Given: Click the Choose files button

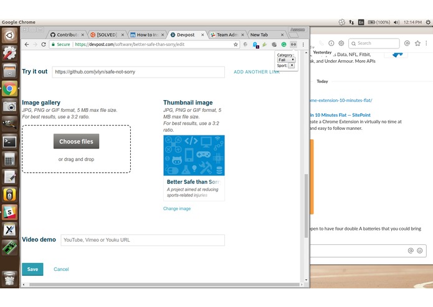Looking at the screenshot, I should tap(76, 141).
